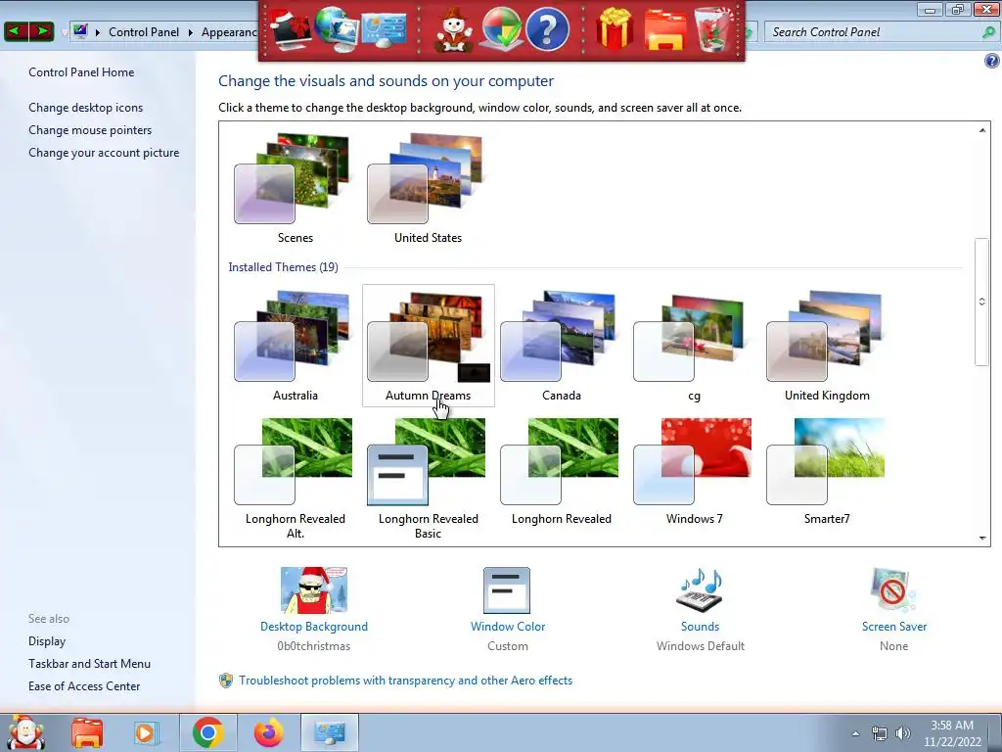Open the festive recycle bin dock icon

[x=714, y=29]
